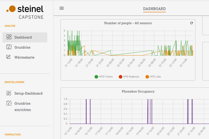
Task: Click the Dashboard sidebar icon
Action: (x=9, y=37)
